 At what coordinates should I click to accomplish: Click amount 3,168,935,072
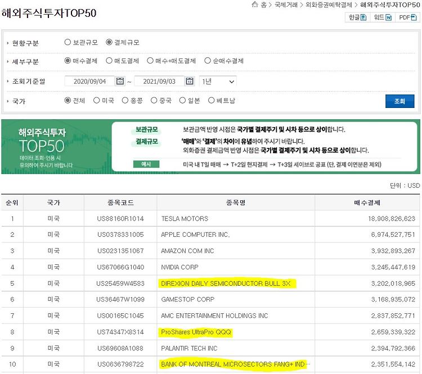pyautogui.click(x=393, y=299)
